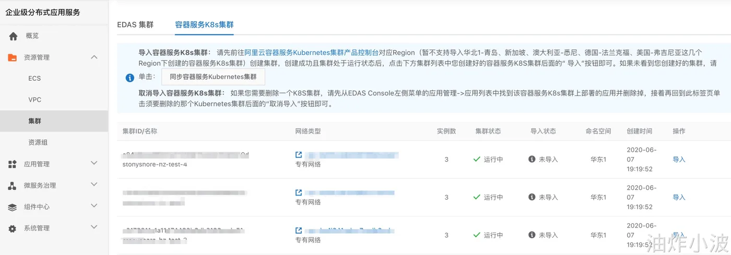Click the 组件中心 layers icon
Image resolution: width=731 pixels, height=255 pixels.
click(13, 207)
